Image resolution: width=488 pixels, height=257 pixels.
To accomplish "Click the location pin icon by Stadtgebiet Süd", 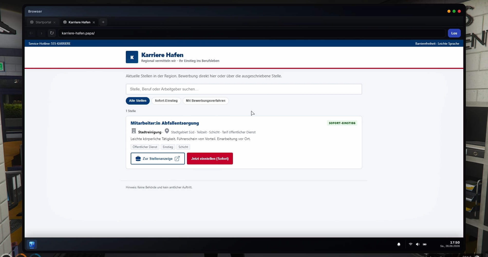I will [x=167, y=131].
